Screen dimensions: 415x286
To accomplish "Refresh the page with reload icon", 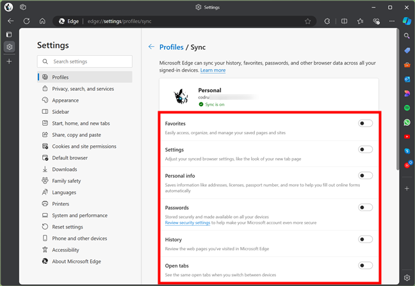I will click(x=26, y=21).
